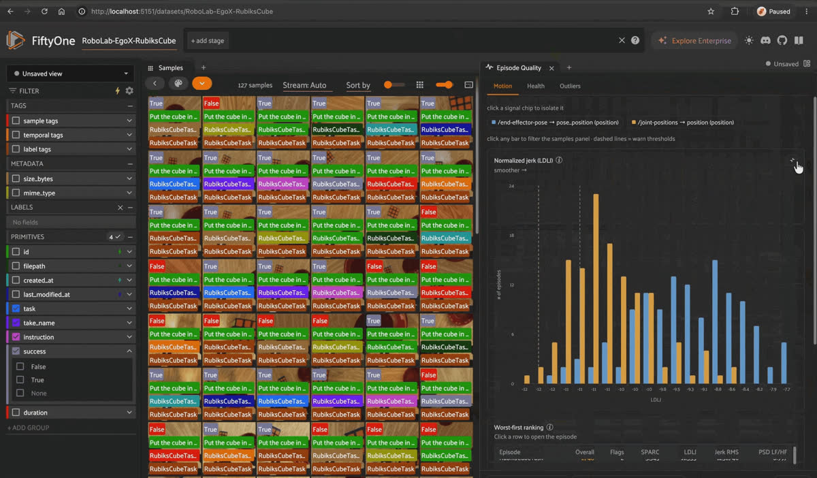Screen dimensions: 817x478
Task: Open sidebar settings gear icon
Action: [x=129, y=91]
